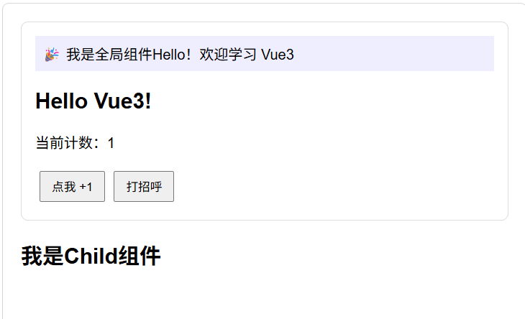This screenshot has height=319, width=525.
Task: Click the "打招呼" greeting button
Action: click(144, 187)
